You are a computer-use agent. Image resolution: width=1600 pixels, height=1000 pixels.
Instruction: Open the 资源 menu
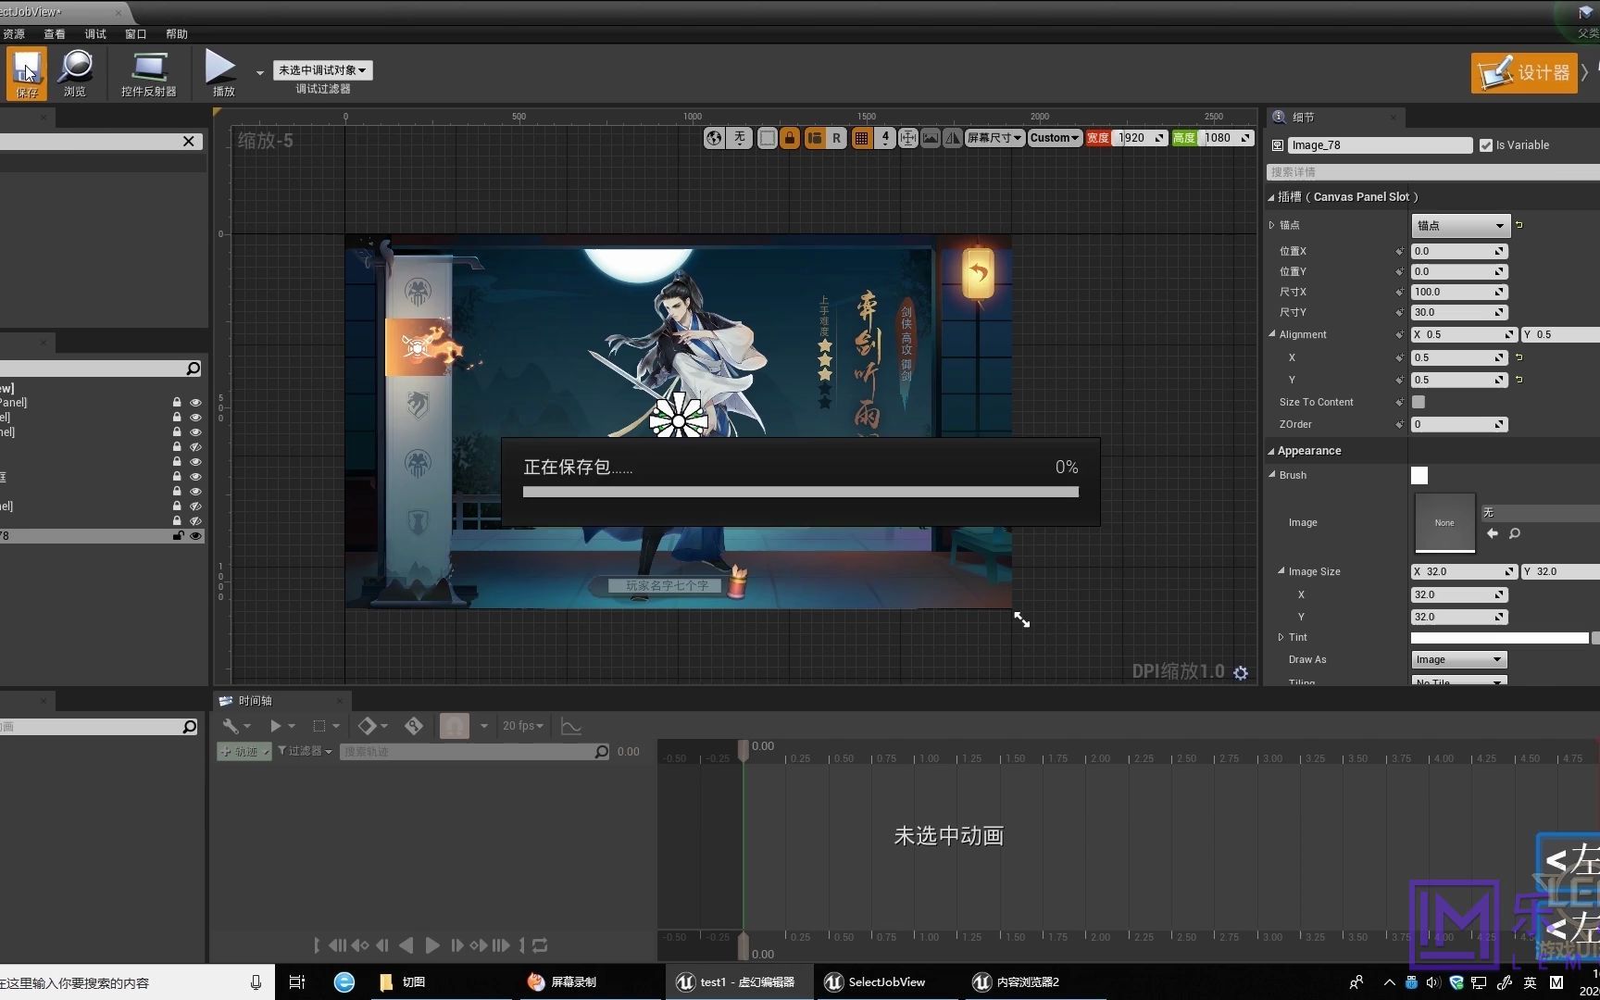(14, 34)
